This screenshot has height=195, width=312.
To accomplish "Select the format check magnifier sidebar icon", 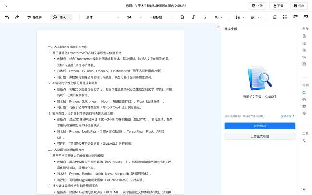I will pos(304,92).
